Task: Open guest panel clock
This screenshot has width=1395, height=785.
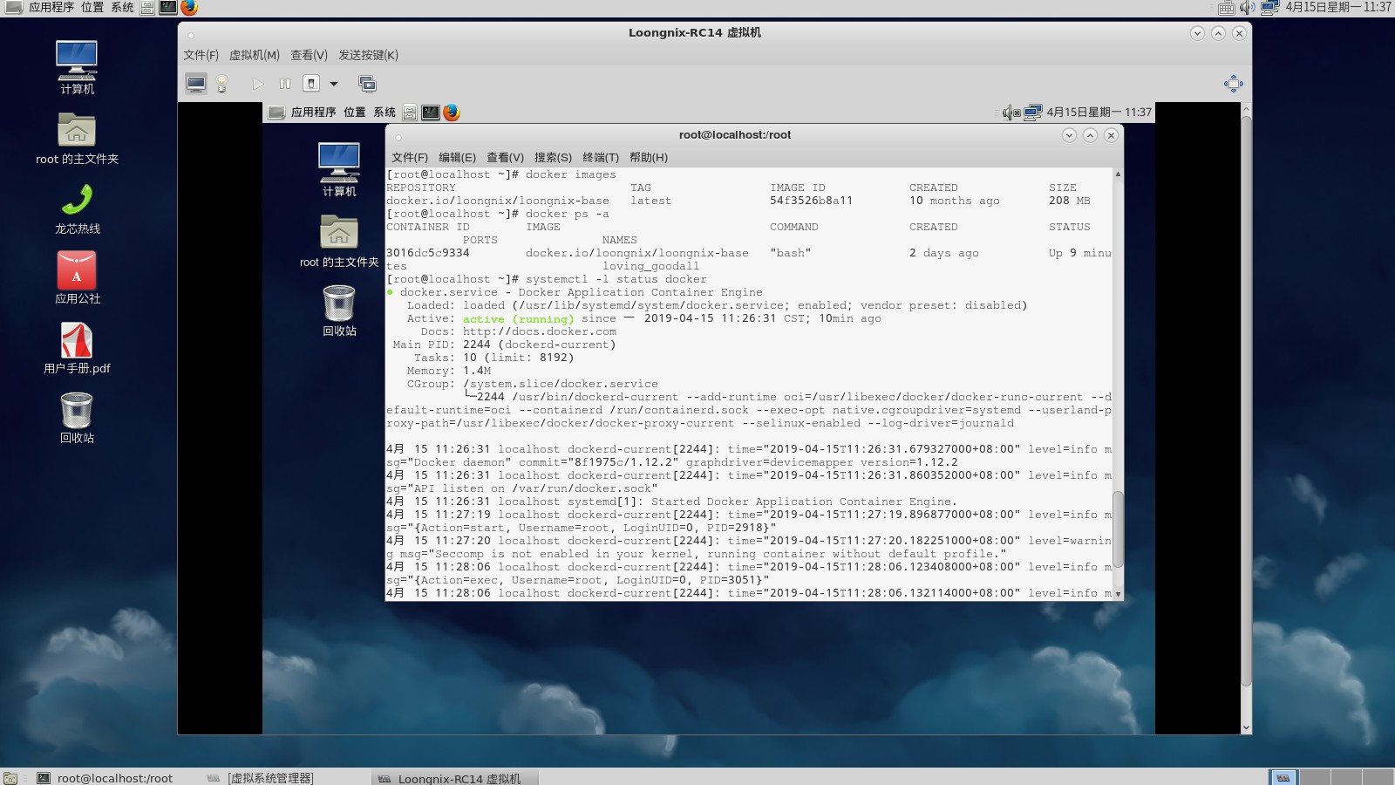Action: (1099, 113)
